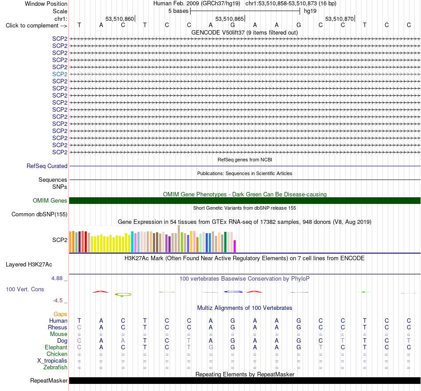This screenshot has width=421, height=391.
Task: Click the Elephant species label
Action: (56, 348)
